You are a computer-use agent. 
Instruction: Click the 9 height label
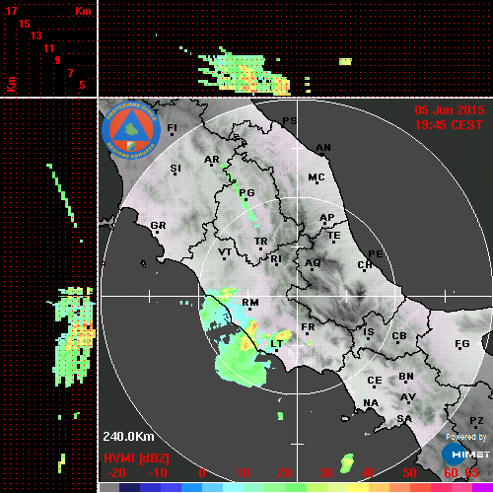58,60
